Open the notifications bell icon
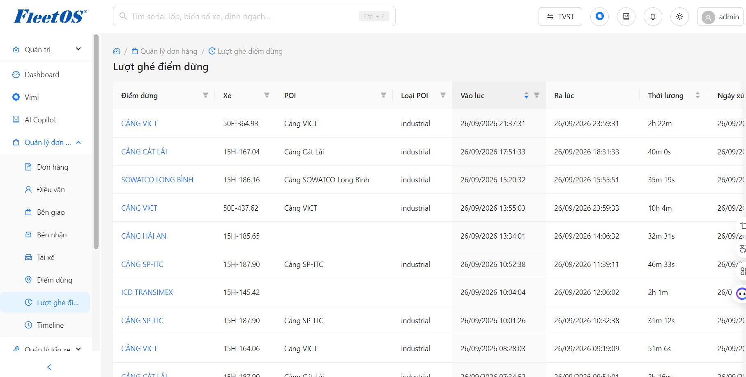 coord(653,17)
